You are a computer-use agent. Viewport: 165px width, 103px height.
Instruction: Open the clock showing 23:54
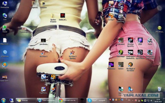(x=158, y=100)
